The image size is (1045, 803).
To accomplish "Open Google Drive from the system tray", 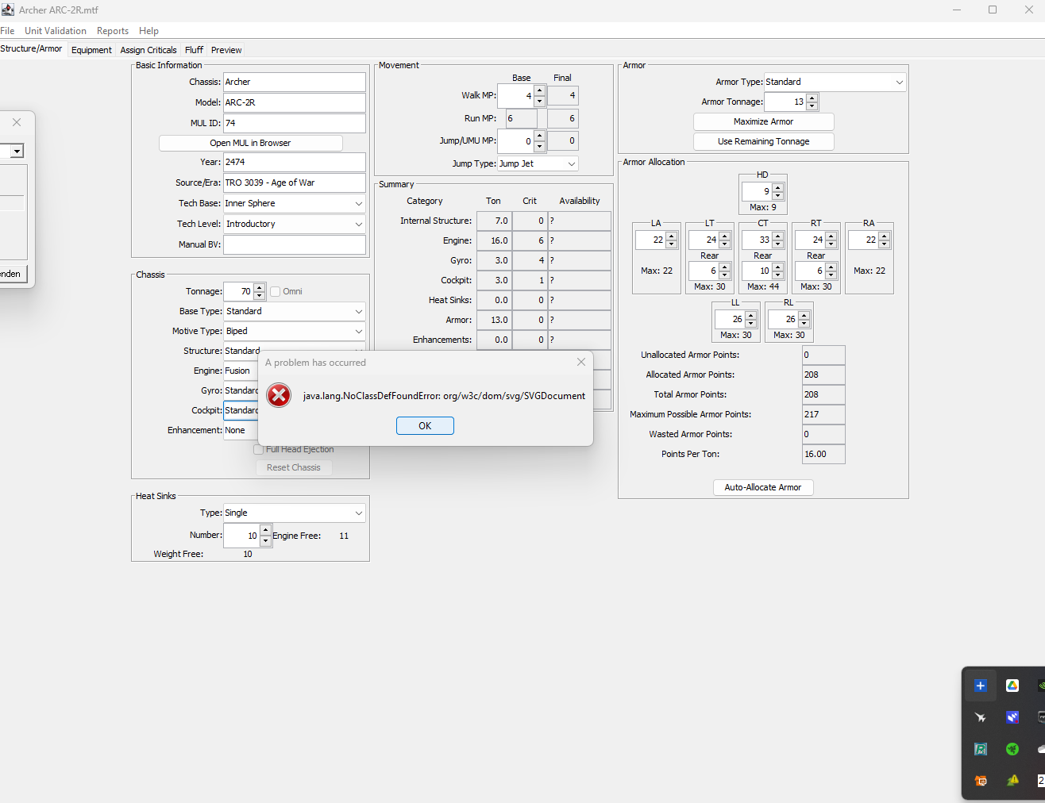I will (1012, 685).
